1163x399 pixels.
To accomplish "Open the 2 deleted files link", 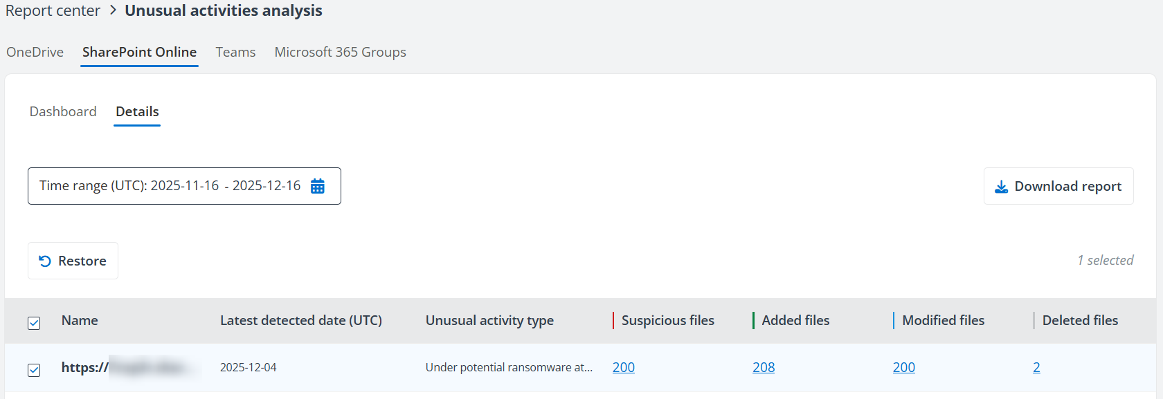I will point(1036,368).
